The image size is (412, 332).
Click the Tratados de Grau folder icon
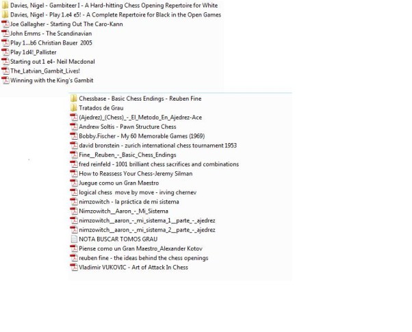[x=74, y=108]
